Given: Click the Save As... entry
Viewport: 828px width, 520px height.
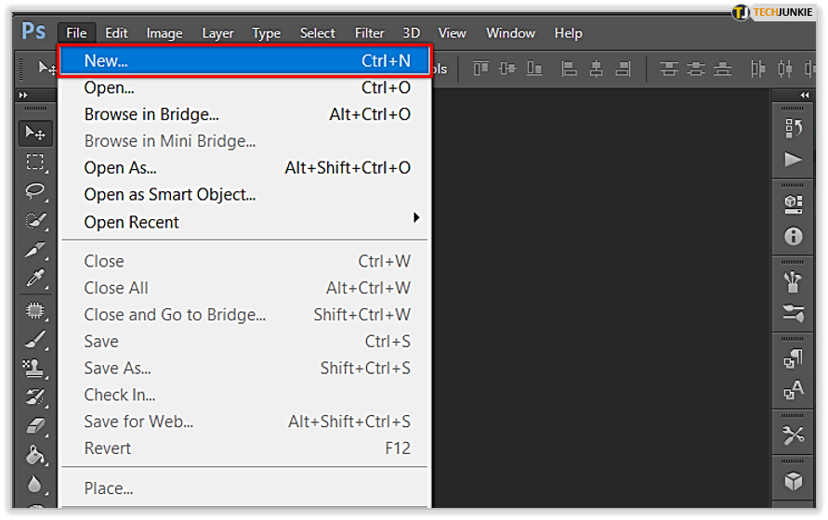Looking at the screenshot, I should coord(245,368).
